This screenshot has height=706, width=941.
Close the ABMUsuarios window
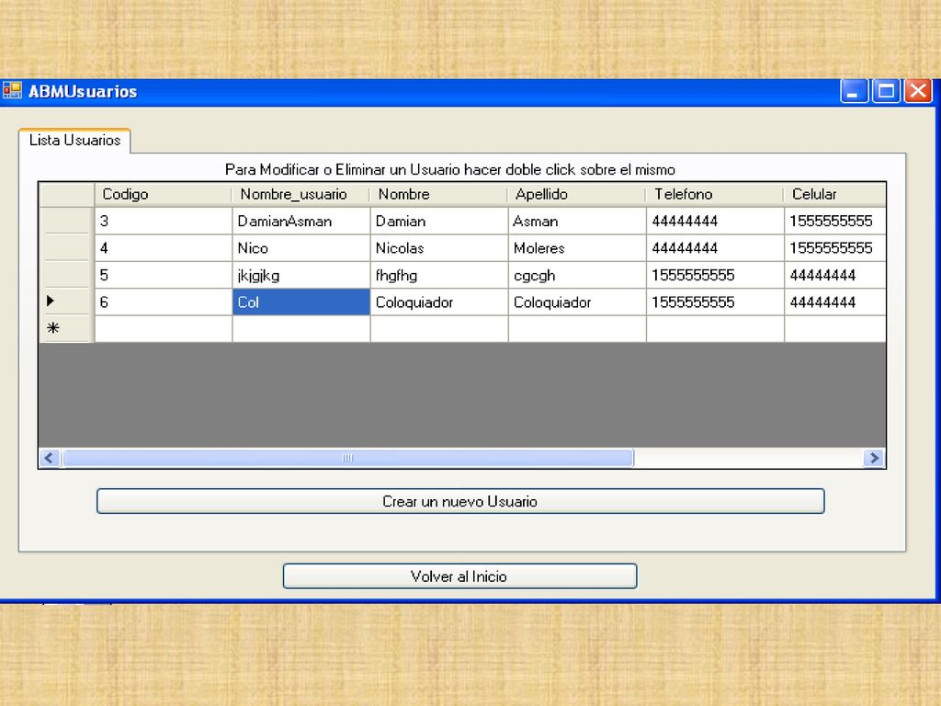(918, 91)
